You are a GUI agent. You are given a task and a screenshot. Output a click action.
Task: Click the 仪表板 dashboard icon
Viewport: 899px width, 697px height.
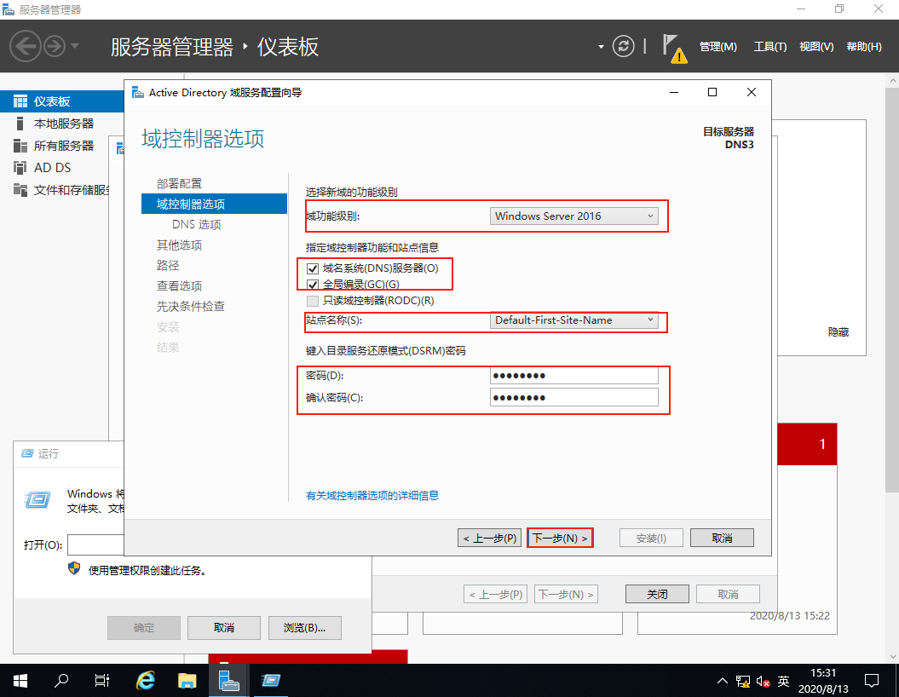tap(20, 101)
